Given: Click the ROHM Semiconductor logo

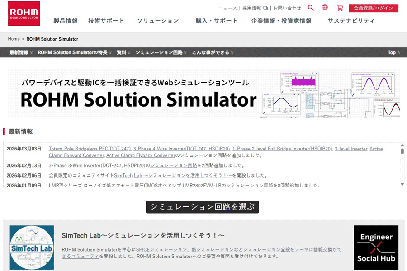Looking at the screenshot, I should (x=24, y=14).
